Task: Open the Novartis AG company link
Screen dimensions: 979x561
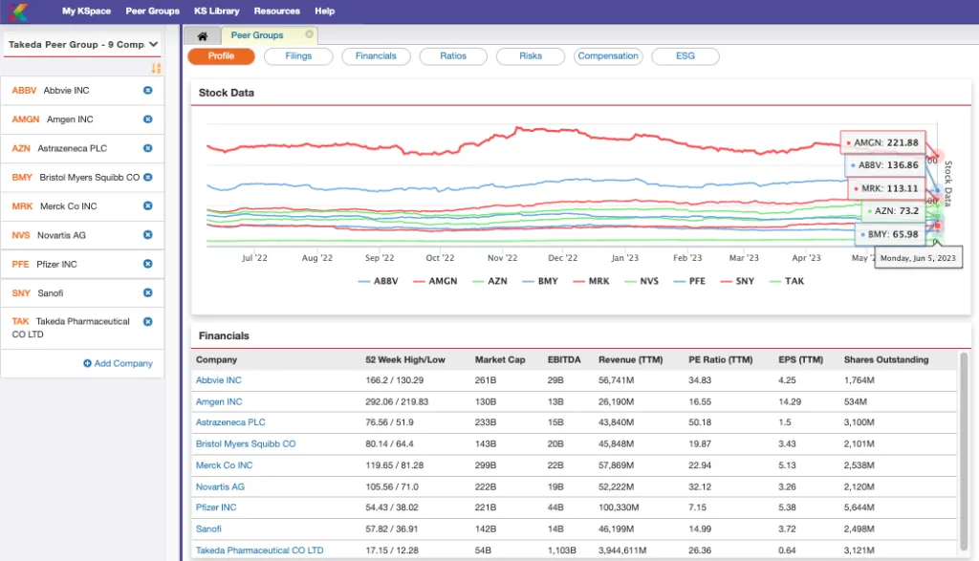Action: pyautogui.click(x=220, y=486)
